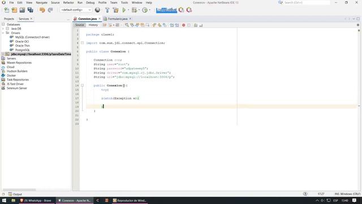Open the Profile Project dropdown arrow
The image size is (362, 204).
(x=149, y=10)
